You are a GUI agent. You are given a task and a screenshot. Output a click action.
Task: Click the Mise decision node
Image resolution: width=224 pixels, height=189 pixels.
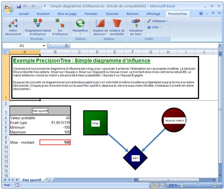[x=95, y=123]
